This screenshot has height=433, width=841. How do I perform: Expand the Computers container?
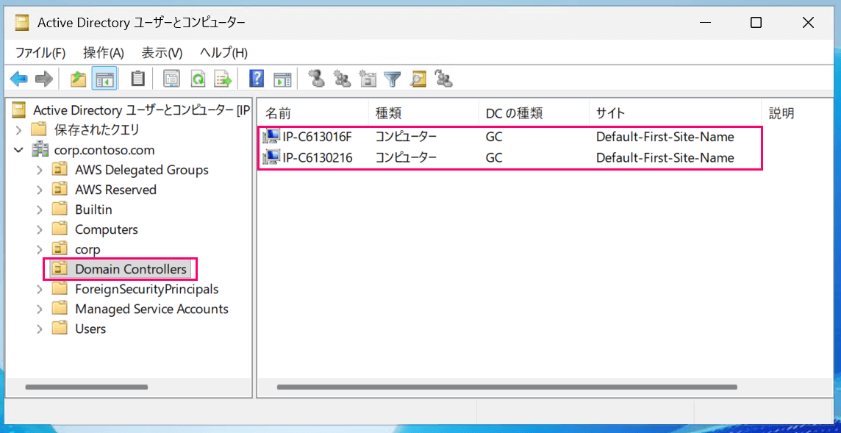(39, 229)
